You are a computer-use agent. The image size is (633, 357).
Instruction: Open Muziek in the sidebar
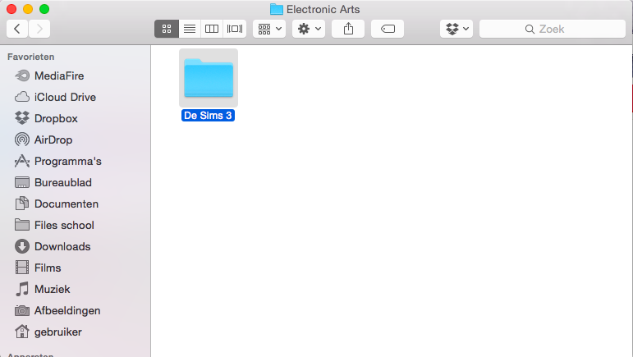(x=43, y=290)
